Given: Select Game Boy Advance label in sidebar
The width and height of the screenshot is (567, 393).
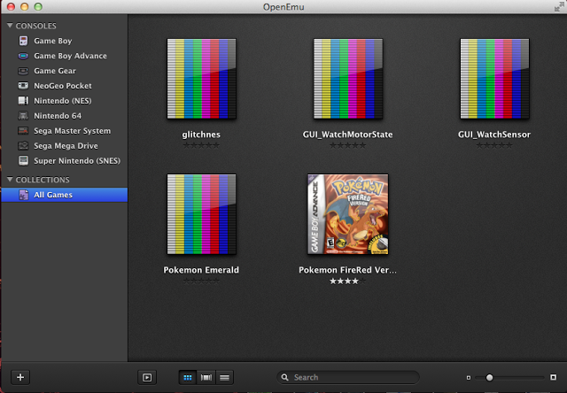Looking at the screenshot, I should [x=71, y=56].
